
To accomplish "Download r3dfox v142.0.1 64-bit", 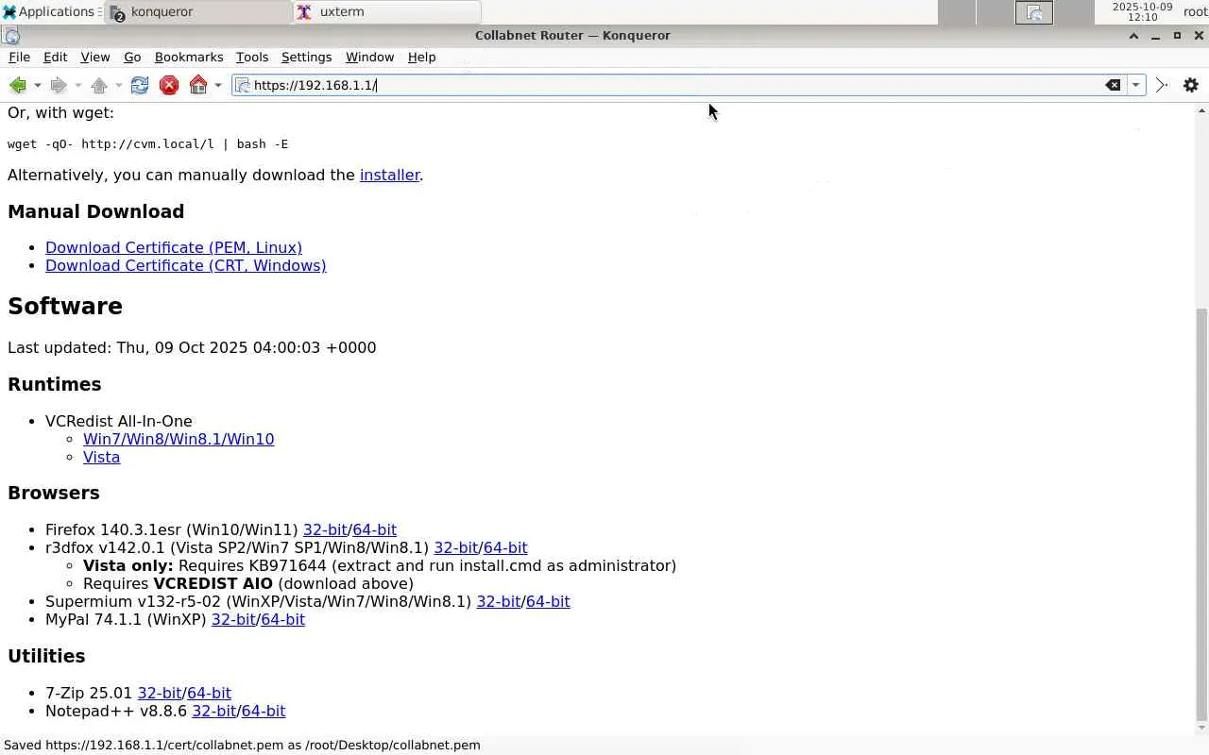I will [x=505, y=547].
